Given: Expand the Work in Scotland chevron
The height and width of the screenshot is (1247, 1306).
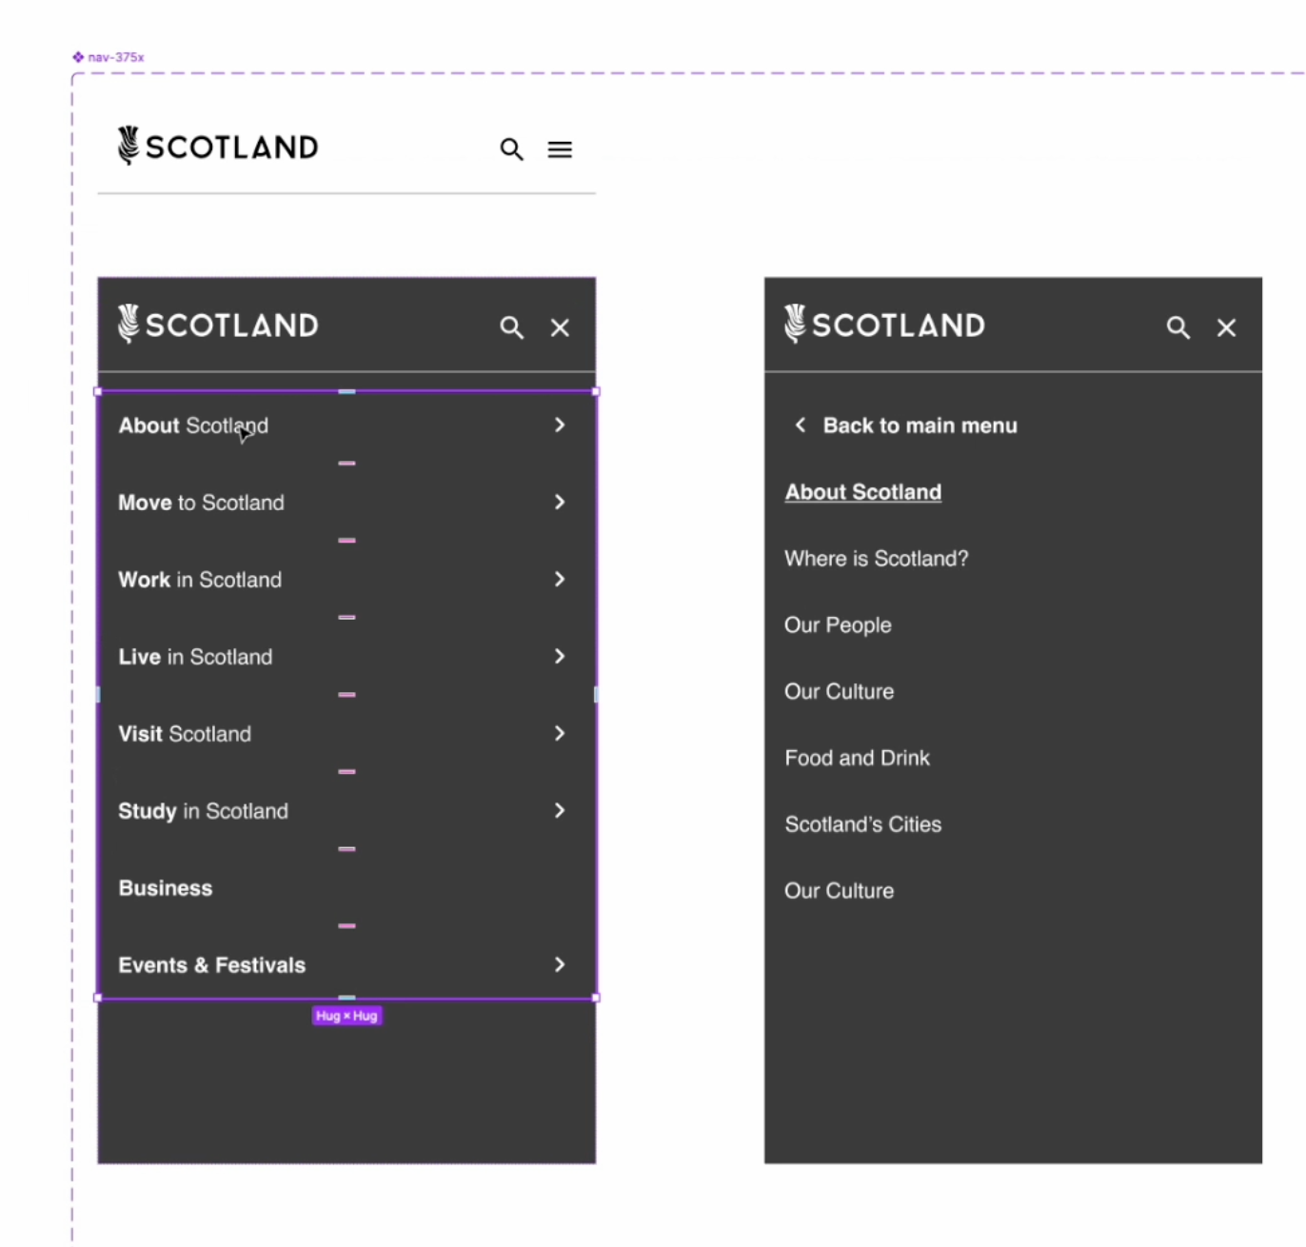Looking at the screenshot, I should pyautogui.click(x=560, y=579).
